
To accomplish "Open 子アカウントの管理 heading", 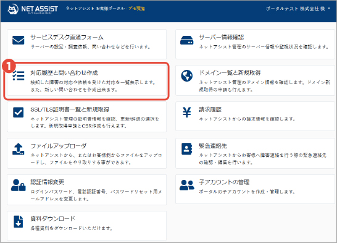I will [224, 182].
